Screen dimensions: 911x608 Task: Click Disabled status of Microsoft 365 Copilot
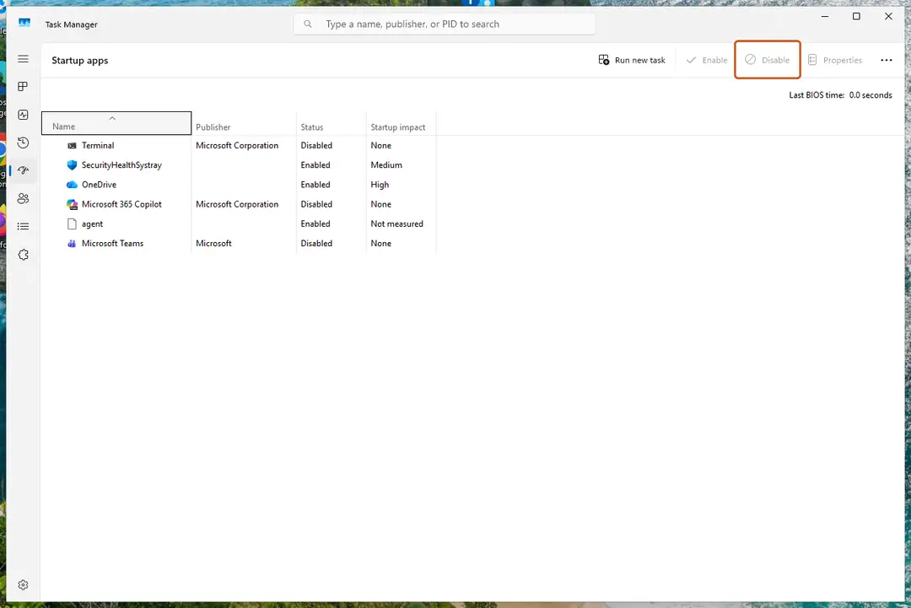point(316,204)
